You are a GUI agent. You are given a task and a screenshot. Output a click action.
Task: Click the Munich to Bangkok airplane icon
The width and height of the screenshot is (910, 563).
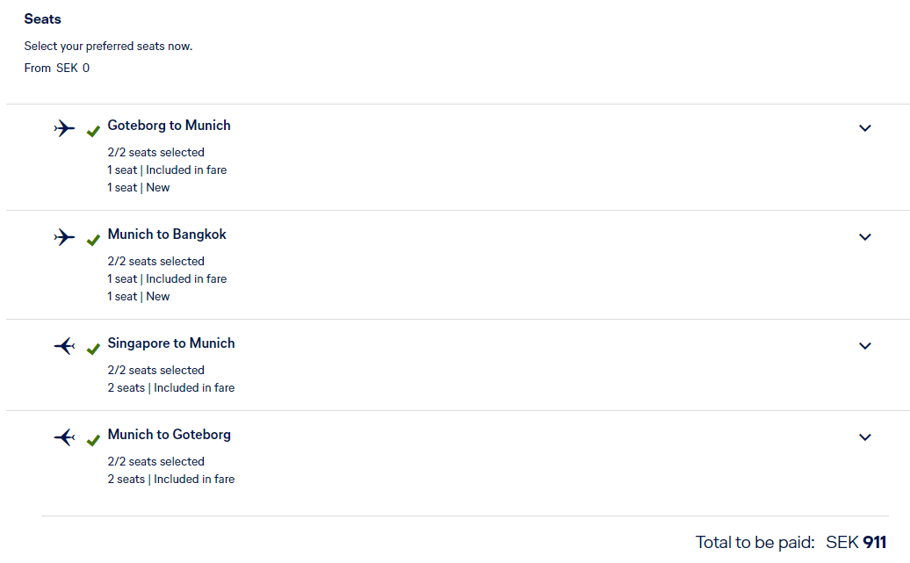(64, 237)
